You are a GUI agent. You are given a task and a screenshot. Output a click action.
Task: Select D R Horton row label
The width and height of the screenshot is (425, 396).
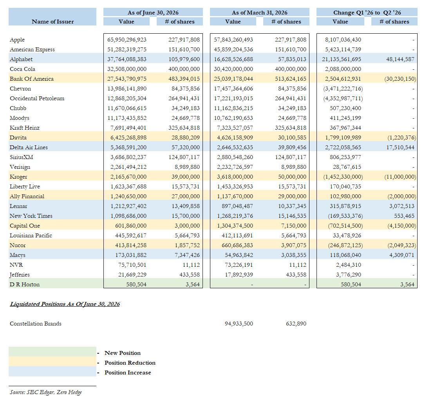click(25, 285)
